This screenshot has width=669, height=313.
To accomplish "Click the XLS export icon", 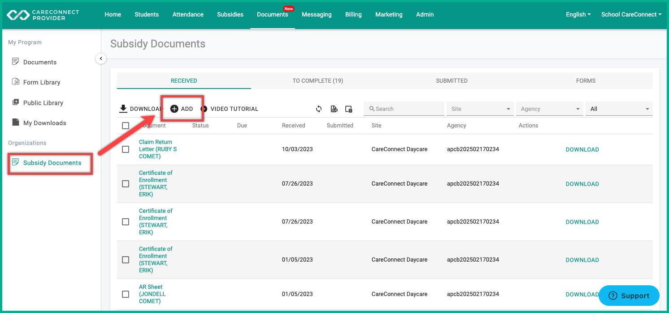I will point(334,109).
